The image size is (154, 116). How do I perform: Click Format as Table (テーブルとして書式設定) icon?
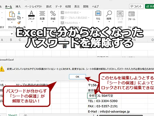(62, 18)
